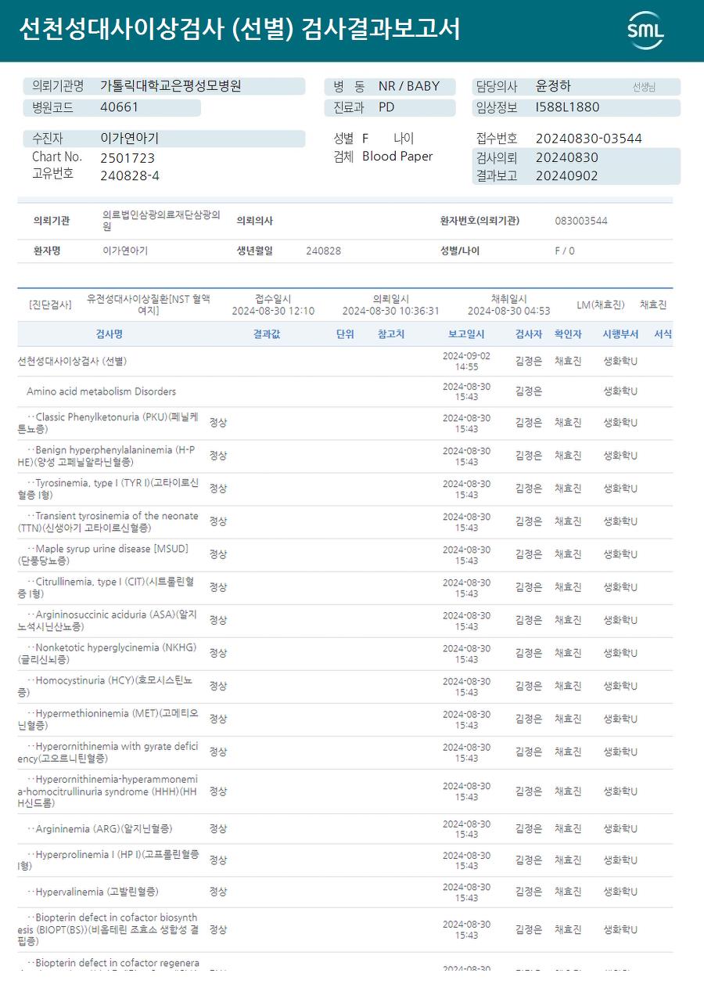Click the '단위' column header
This screenshot has width=704, height=995.
(345, 334)
